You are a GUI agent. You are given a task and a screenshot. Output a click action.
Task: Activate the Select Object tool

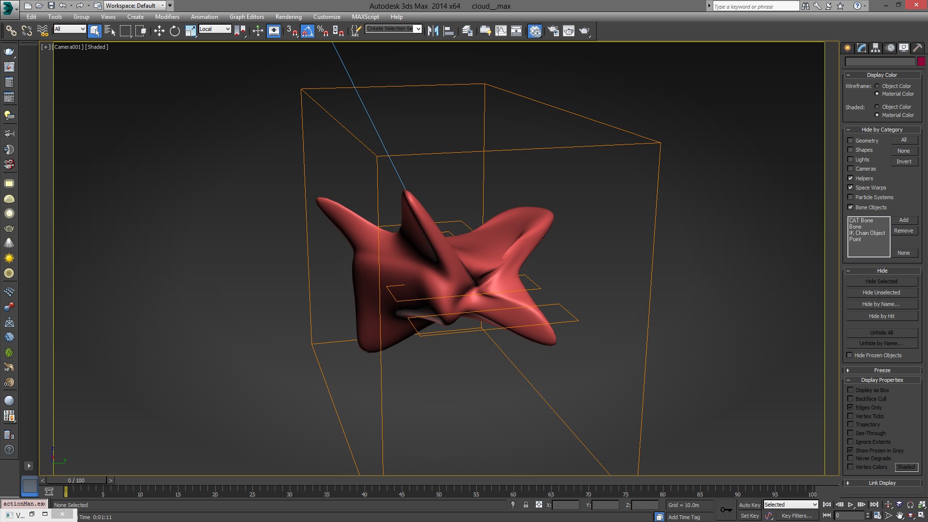click(94, 31)
